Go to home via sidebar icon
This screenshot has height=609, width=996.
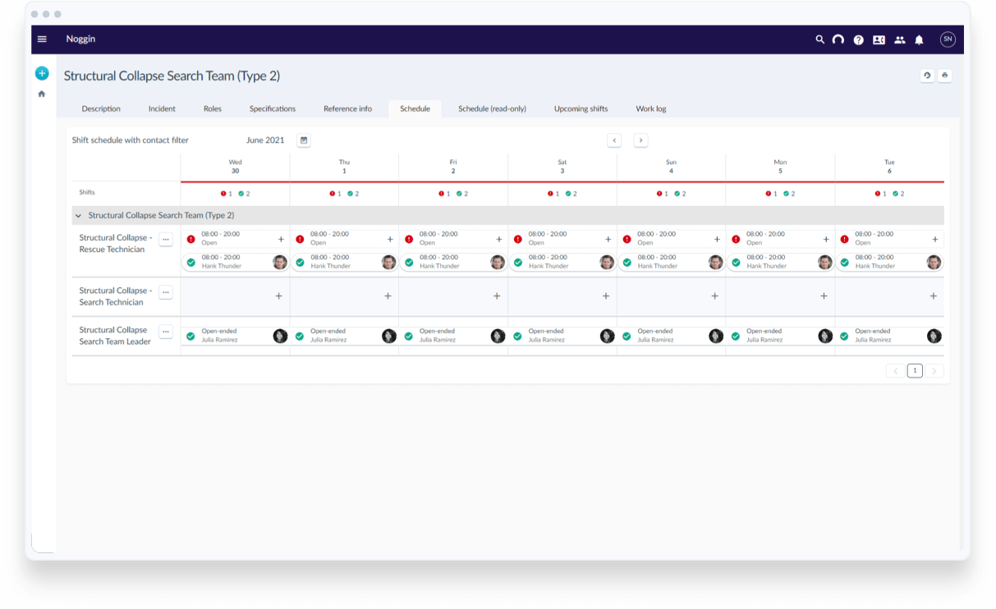pyautogui.click(x=42, y=94)
